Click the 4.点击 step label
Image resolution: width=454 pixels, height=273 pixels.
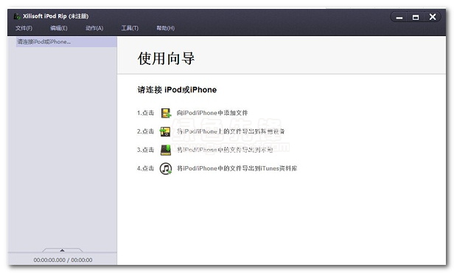click(x=145, y=168)
